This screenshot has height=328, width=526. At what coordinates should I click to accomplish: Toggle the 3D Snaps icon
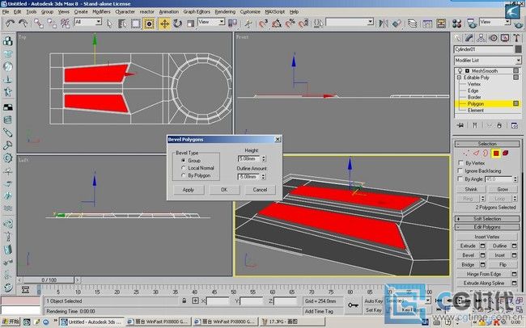tap(263, 23)
